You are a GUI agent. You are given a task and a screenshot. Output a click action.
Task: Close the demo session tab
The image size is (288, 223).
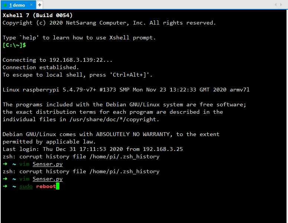pos(31,5)
